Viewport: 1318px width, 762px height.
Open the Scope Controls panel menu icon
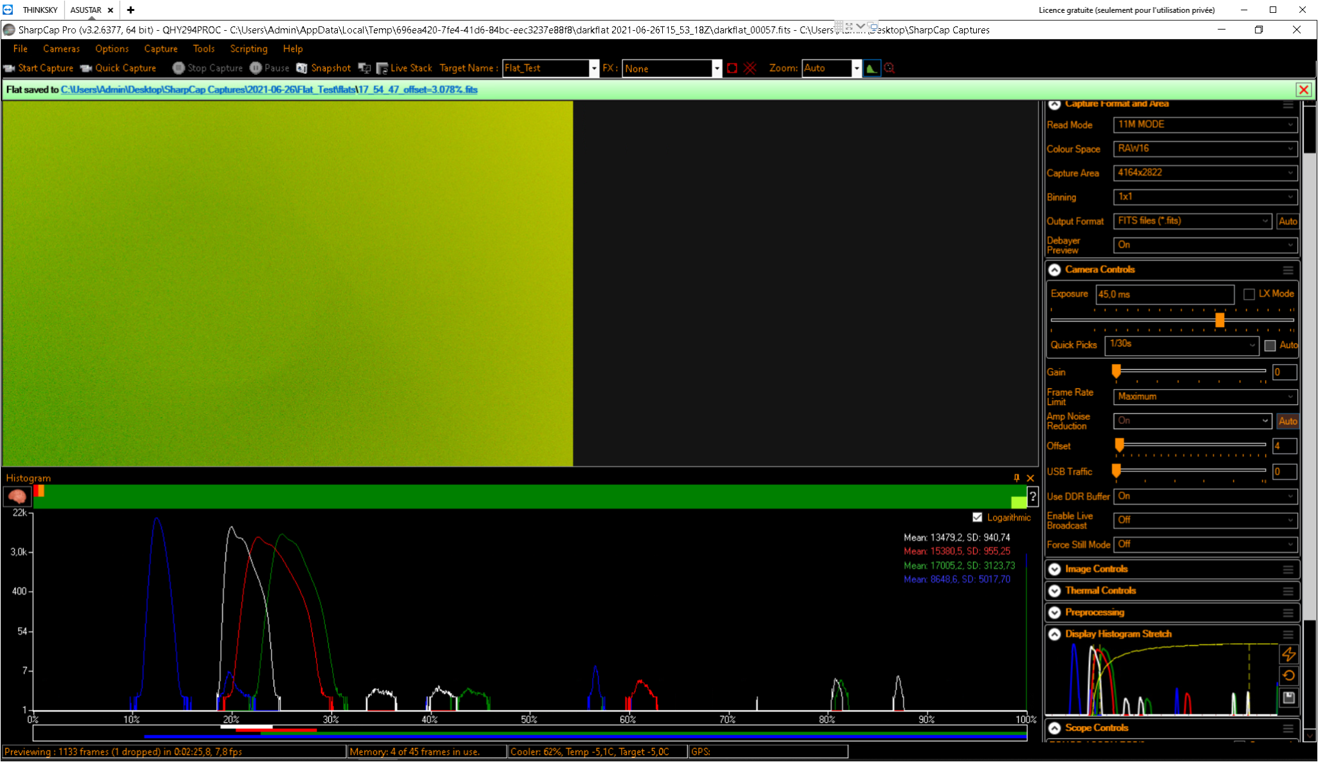click(1288, 729)
